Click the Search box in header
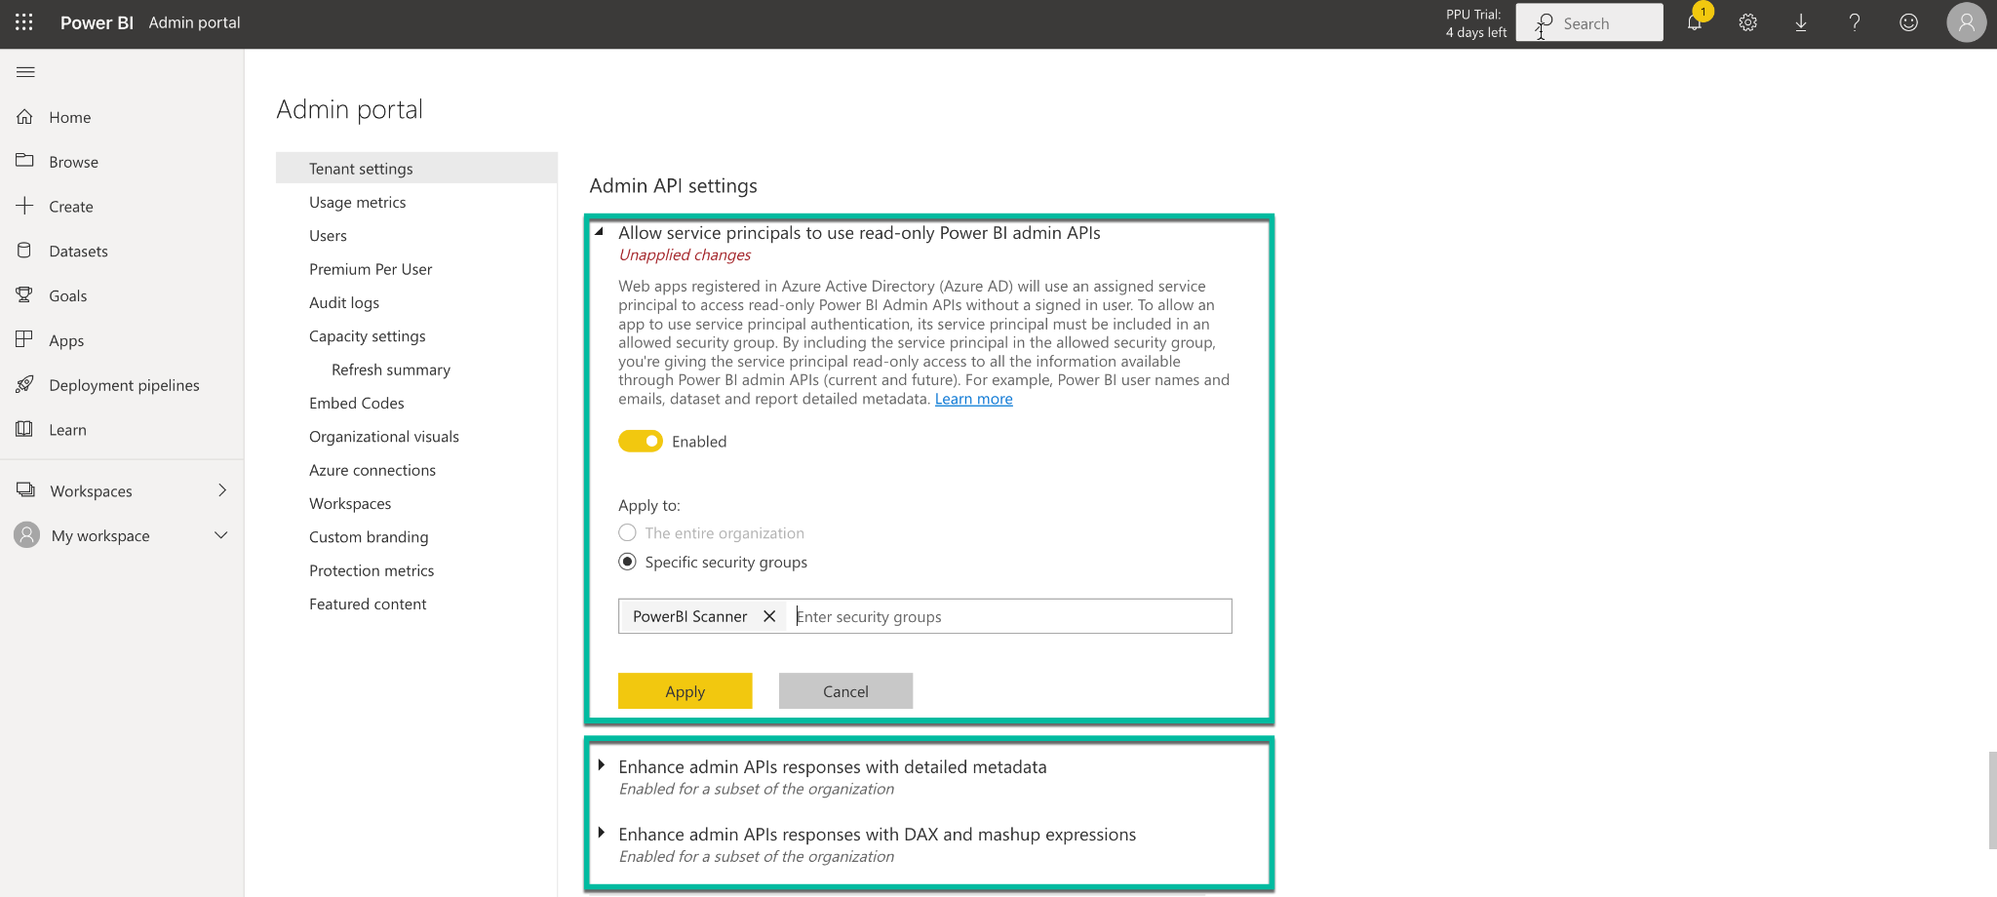The width and height of the screenshot is (1997, 897). [1589, 22]
